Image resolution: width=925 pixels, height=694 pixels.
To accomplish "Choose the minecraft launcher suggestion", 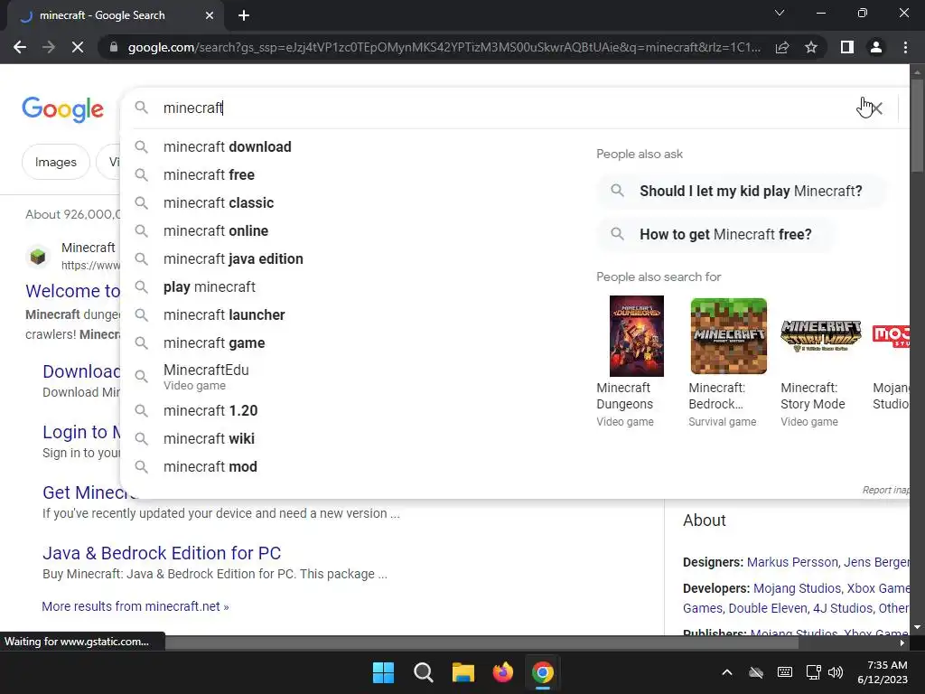I will click(224, 315).
